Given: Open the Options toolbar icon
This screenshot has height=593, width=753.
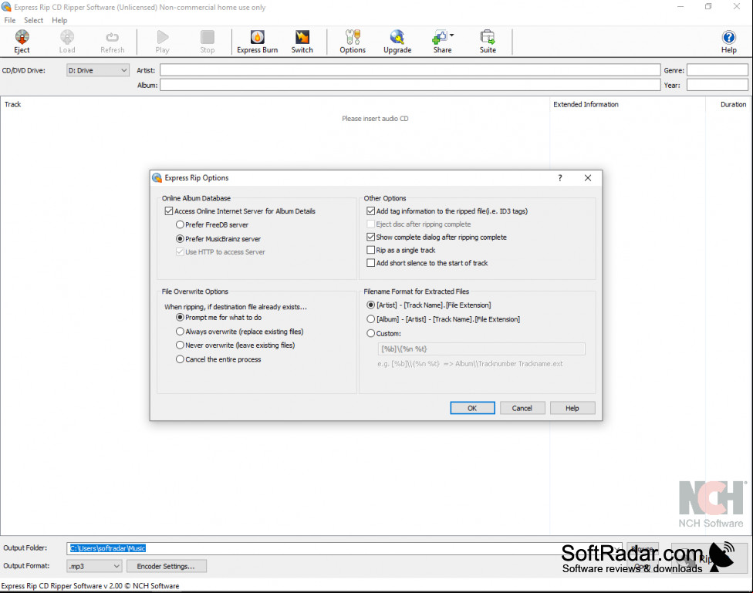Looking at the screenshot, I should pos(353,42).
